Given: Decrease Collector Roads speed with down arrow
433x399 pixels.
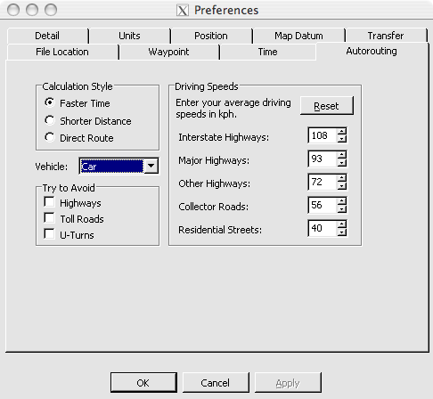Looking at the screenshot, I should coord(342,208).
